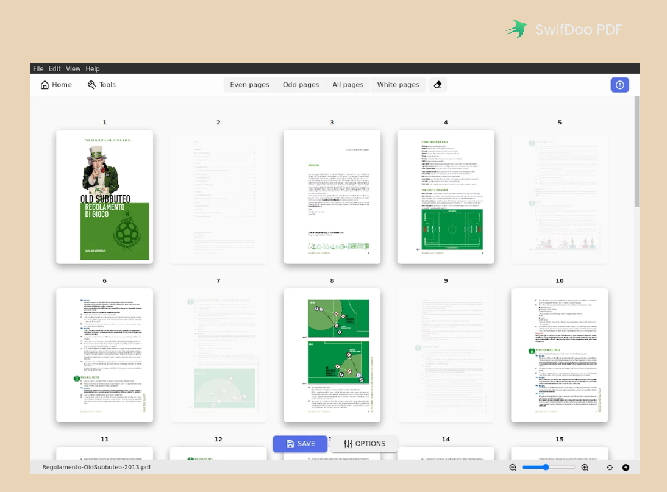
Task: Select Even pages for removal
Action: (x=250, y=85)
